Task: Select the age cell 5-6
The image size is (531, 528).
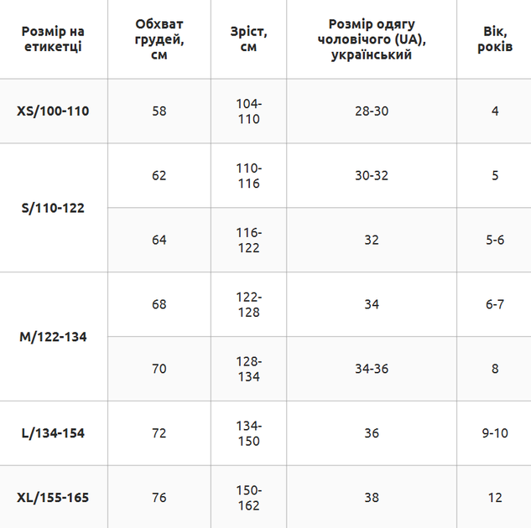Action: coord(495,240)
